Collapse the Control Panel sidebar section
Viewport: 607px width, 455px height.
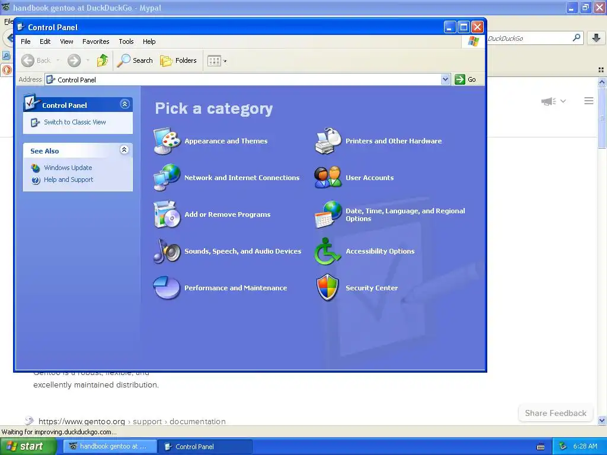(x=124, y=104)
